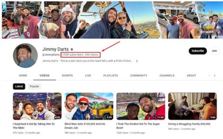Viewport: 223px width, 139px height.
Task: View the CHANNELS tab
Action: [167, 75]
